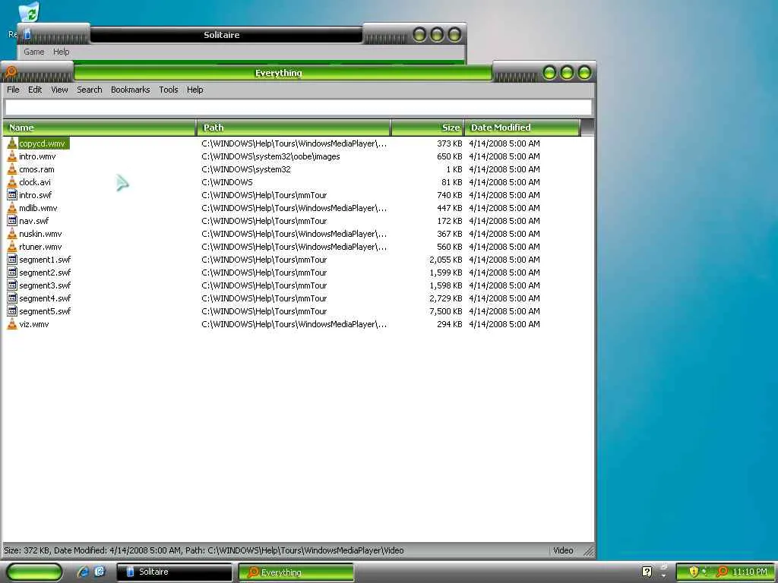778x583 pixels.
Task: Select the segment1.swf file name
Action: pos(45,260)
